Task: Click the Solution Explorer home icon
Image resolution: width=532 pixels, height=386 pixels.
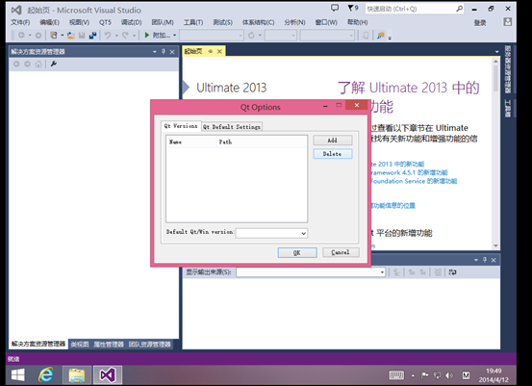Action: coord(38,64)
